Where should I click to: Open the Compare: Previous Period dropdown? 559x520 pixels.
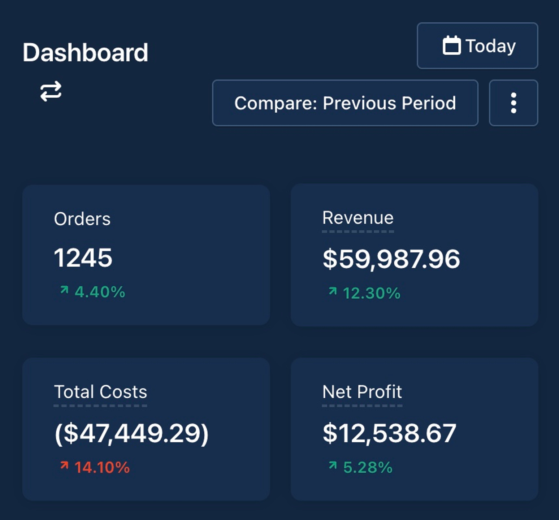pos(345,103)
